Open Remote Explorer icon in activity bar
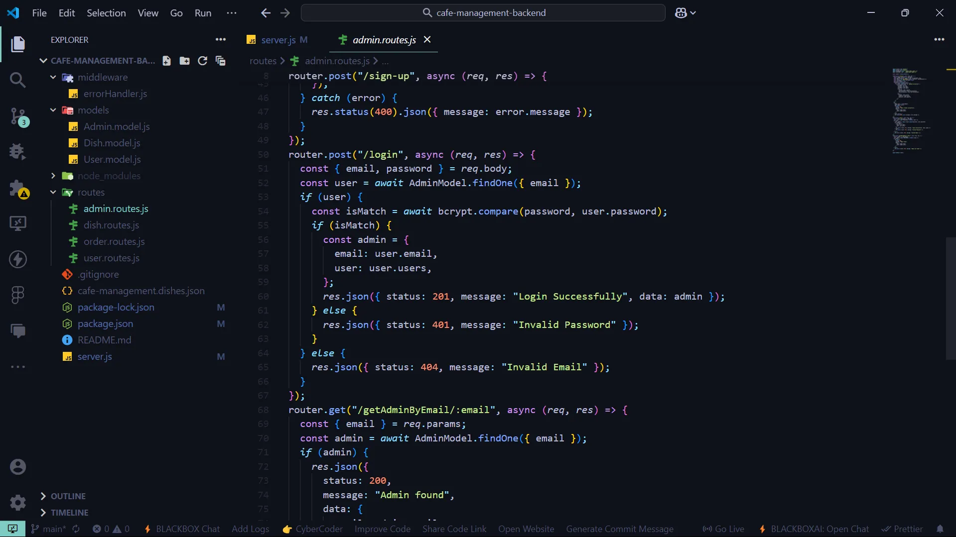This screenshot has height=537, width=956. click(x=18, y=223)
